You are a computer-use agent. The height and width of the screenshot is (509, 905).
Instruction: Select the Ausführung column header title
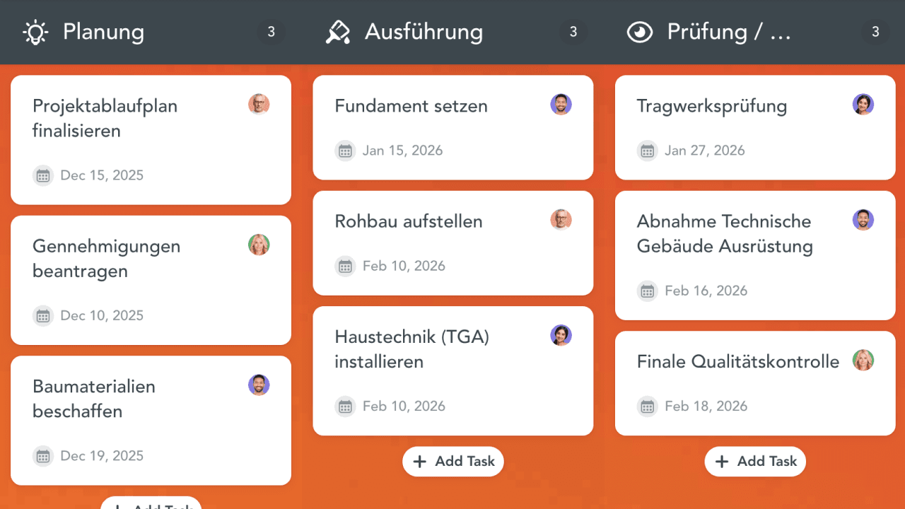(x=424, y=32)
